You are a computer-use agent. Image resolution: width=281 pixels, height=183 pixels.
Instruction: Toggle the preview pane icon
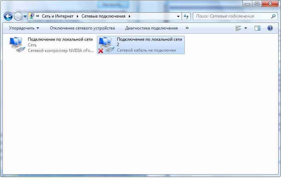tap(257, 28)
